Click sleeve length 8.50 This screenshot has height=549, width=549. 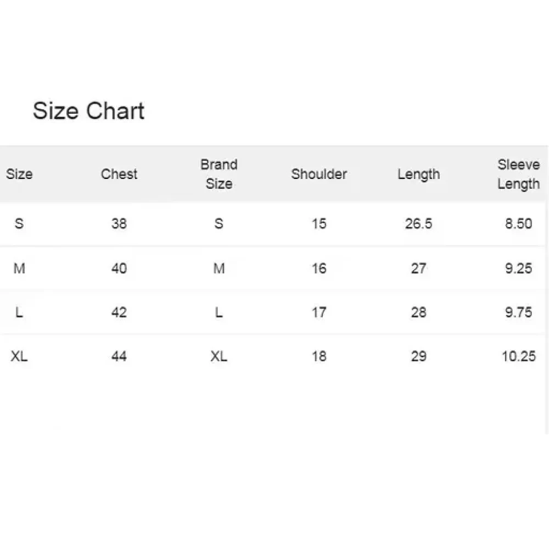point(518,223)
